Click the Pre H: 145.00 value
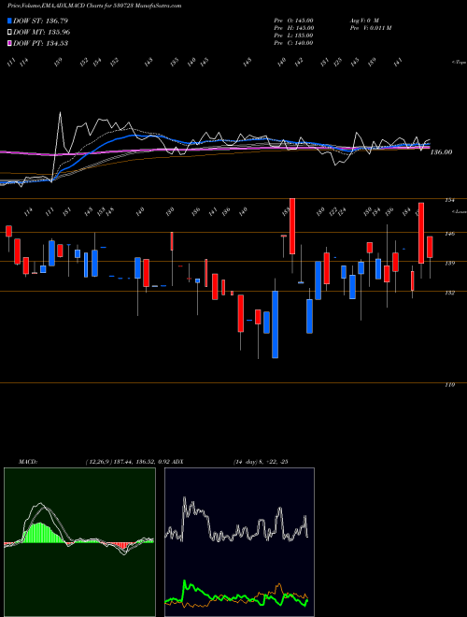The height and width of the screenshot is (617, 467). click(293, 28)
